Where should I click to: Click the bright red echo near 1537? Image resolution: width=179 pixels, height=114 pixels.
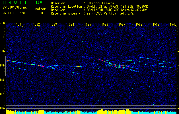point(125,66)
